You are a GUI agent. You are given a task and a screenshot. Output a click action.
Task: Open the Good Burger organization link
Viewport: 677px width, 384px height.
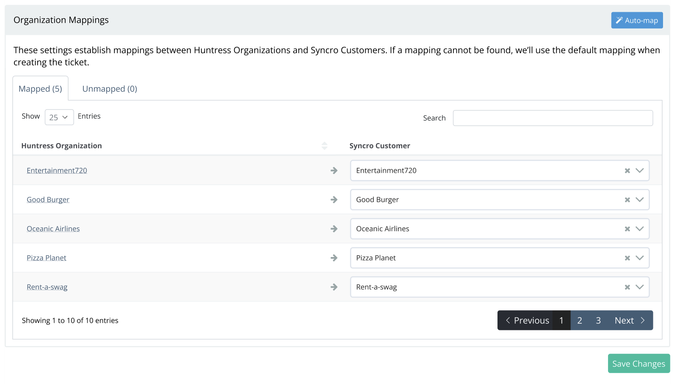pyautogui.click(x=48, y=199)
